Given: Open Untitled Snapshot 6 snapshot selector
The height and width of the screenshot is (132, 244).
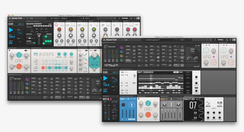Looking at the screenshot, I should pyautogui.click(x=158, y=40).
